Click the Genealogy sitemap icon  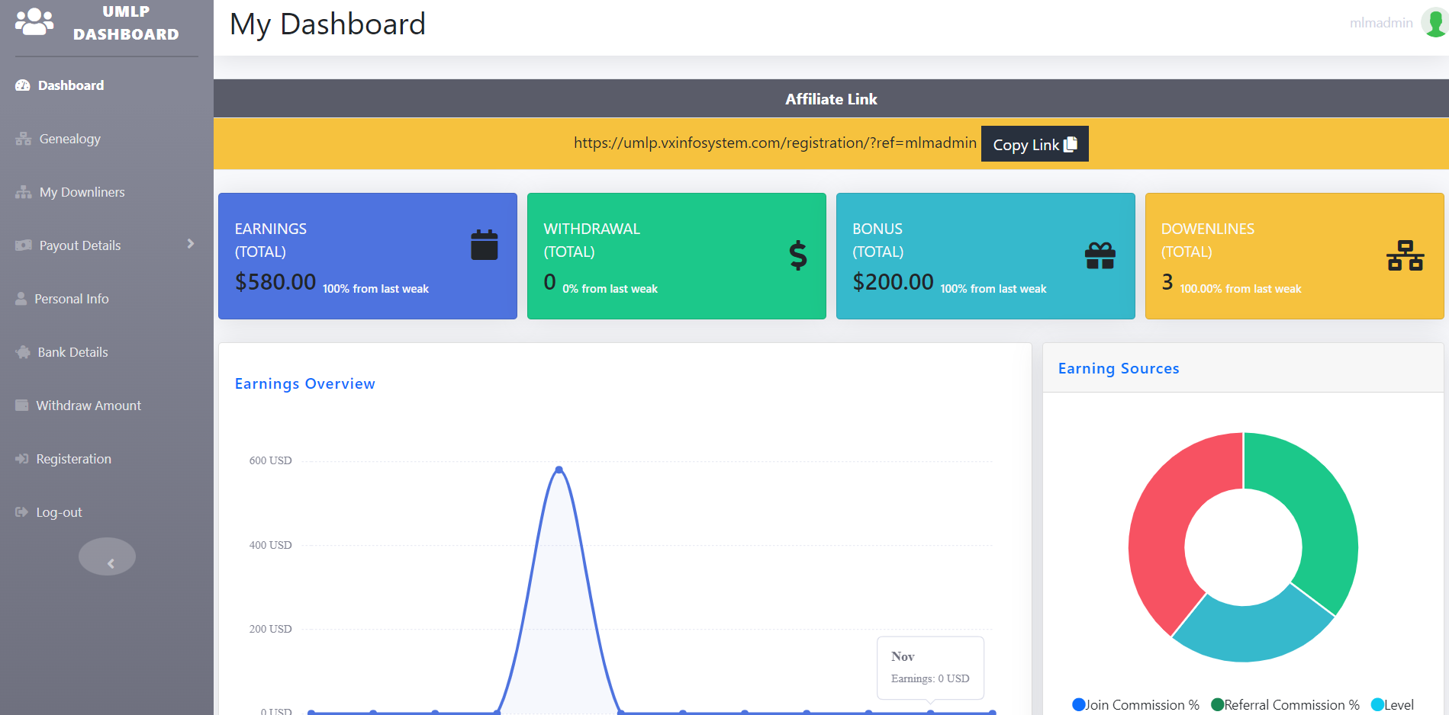(24, 139)
